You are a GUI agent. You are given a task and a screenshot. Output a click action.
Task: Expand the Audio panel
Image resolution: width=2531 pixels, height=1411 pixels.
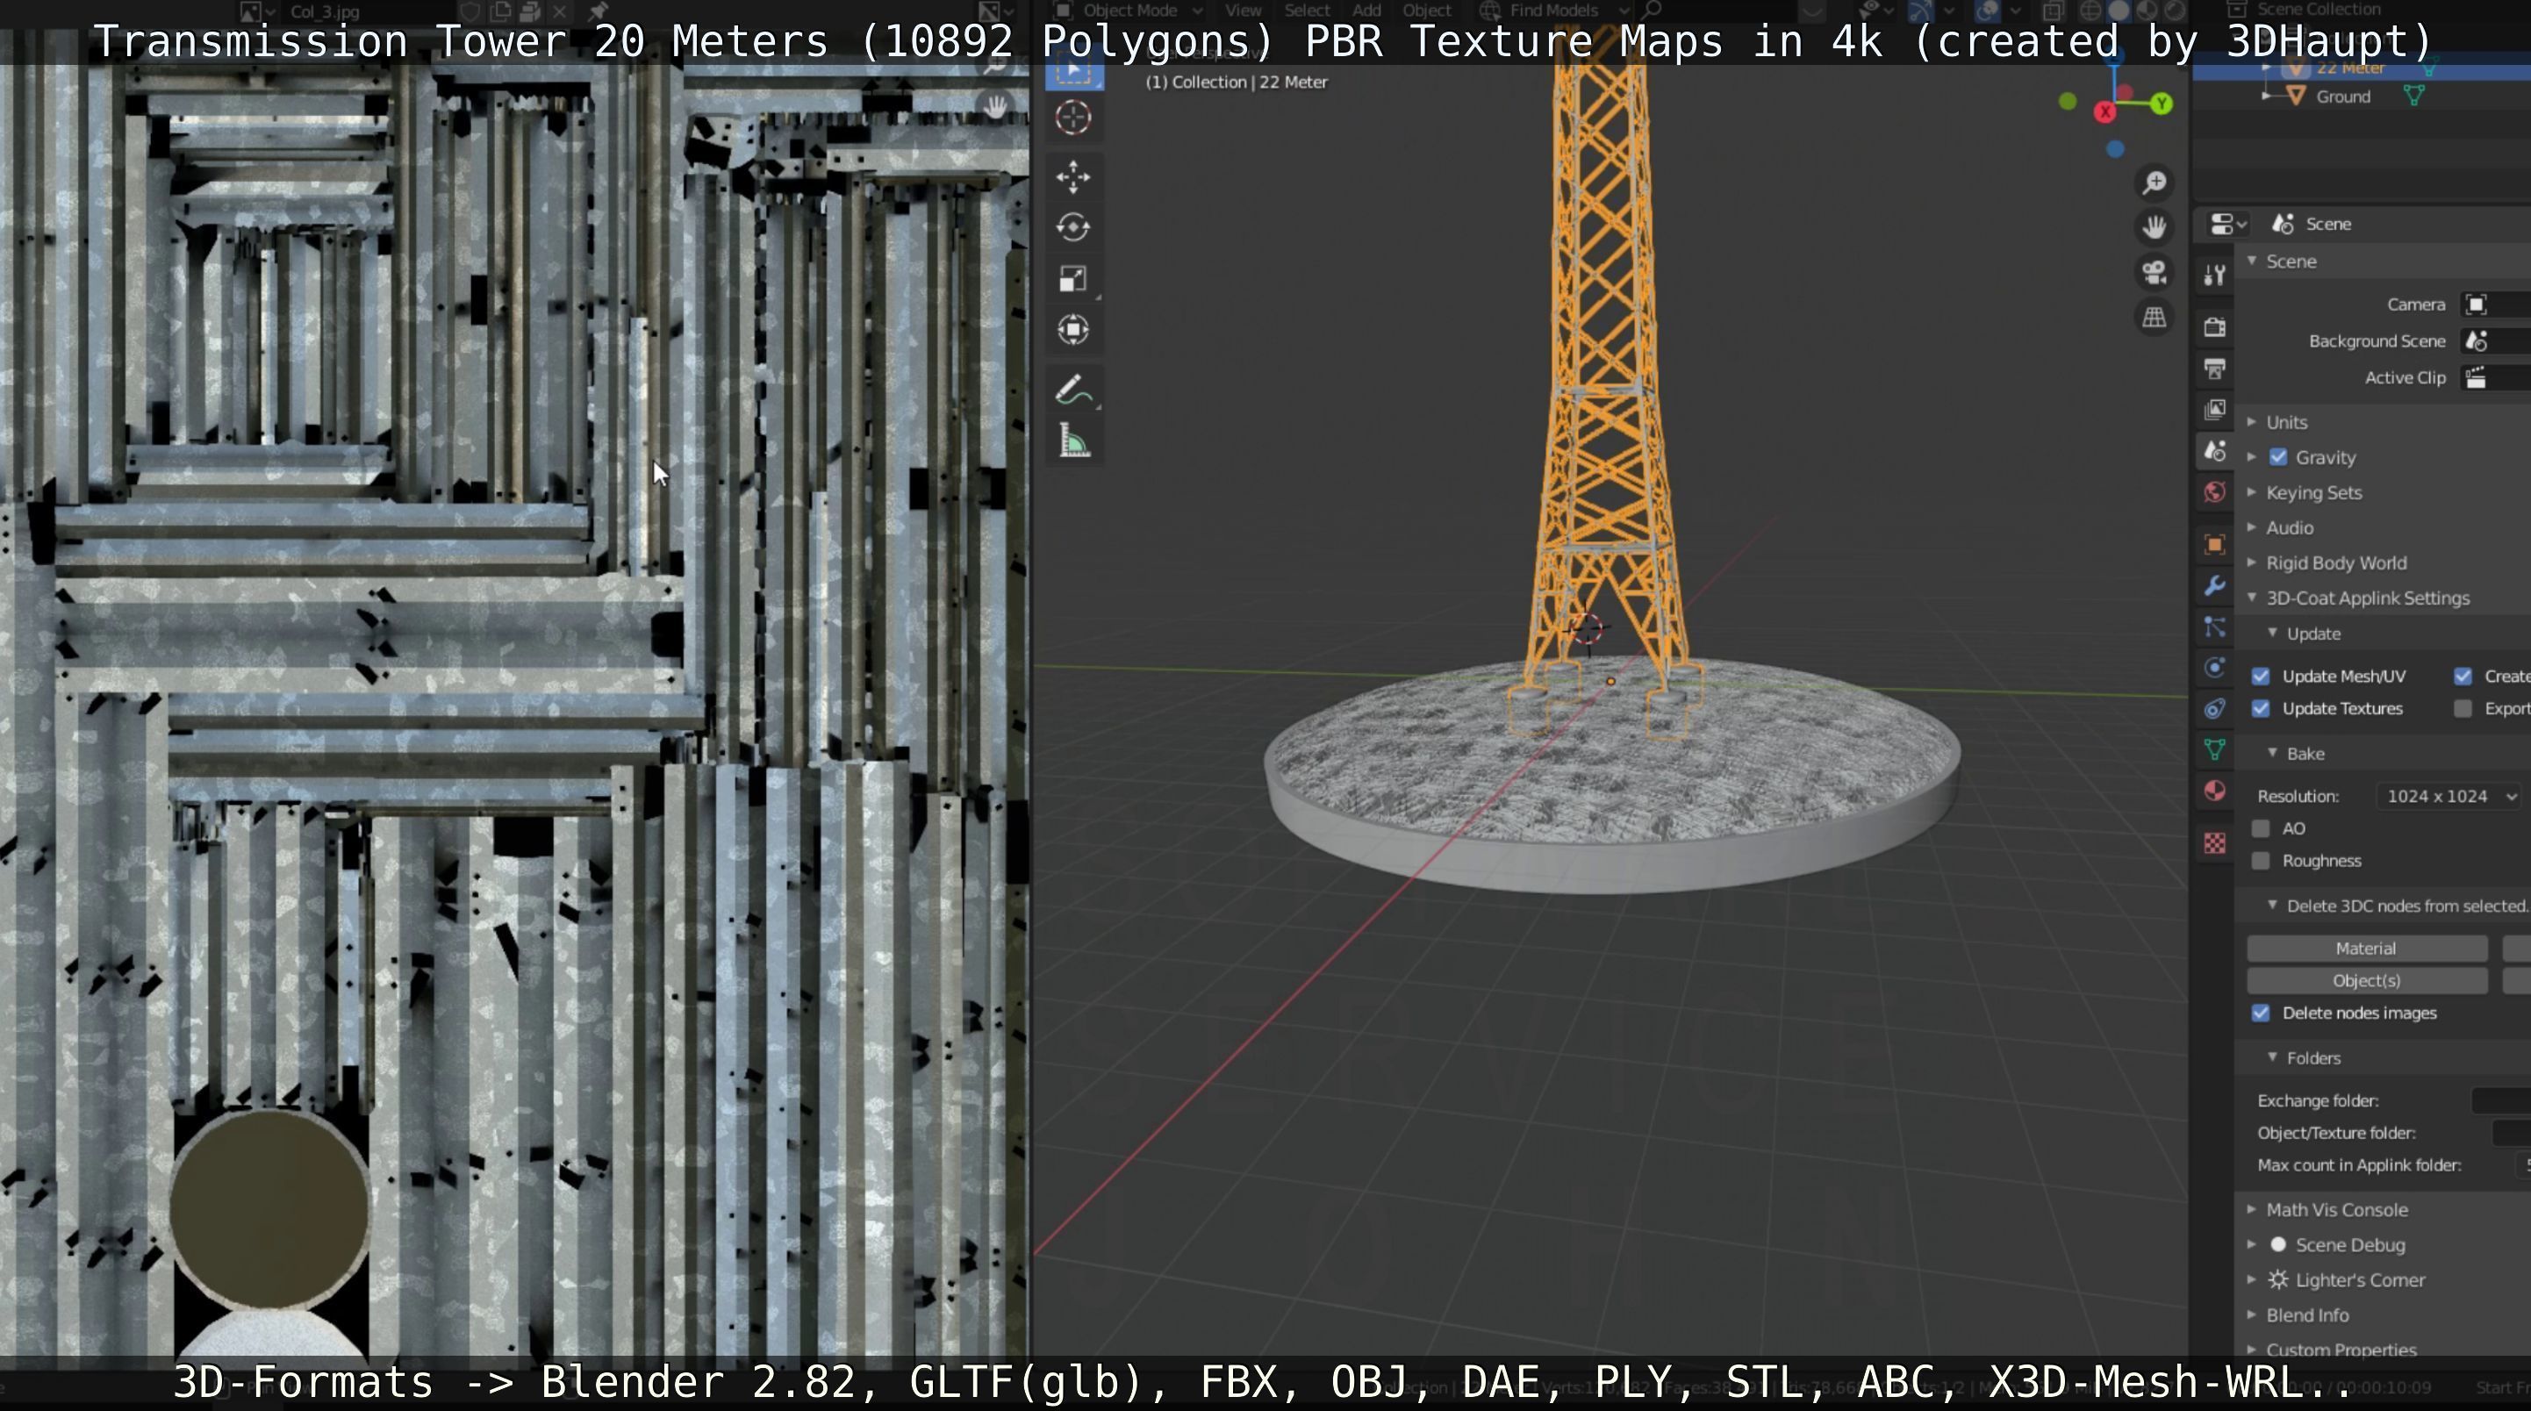[x=2290, y=527]
